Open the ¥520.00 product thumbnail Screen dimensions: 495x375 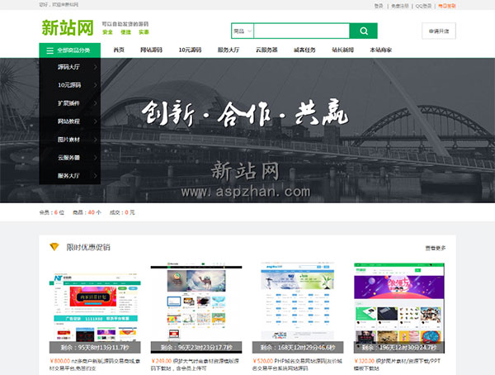tap(298, 307)
